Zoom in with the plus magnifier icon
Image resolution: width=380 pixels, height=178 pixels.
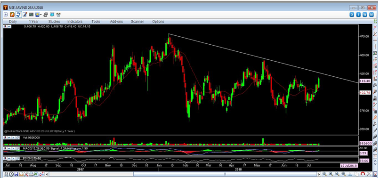[331, 174]
